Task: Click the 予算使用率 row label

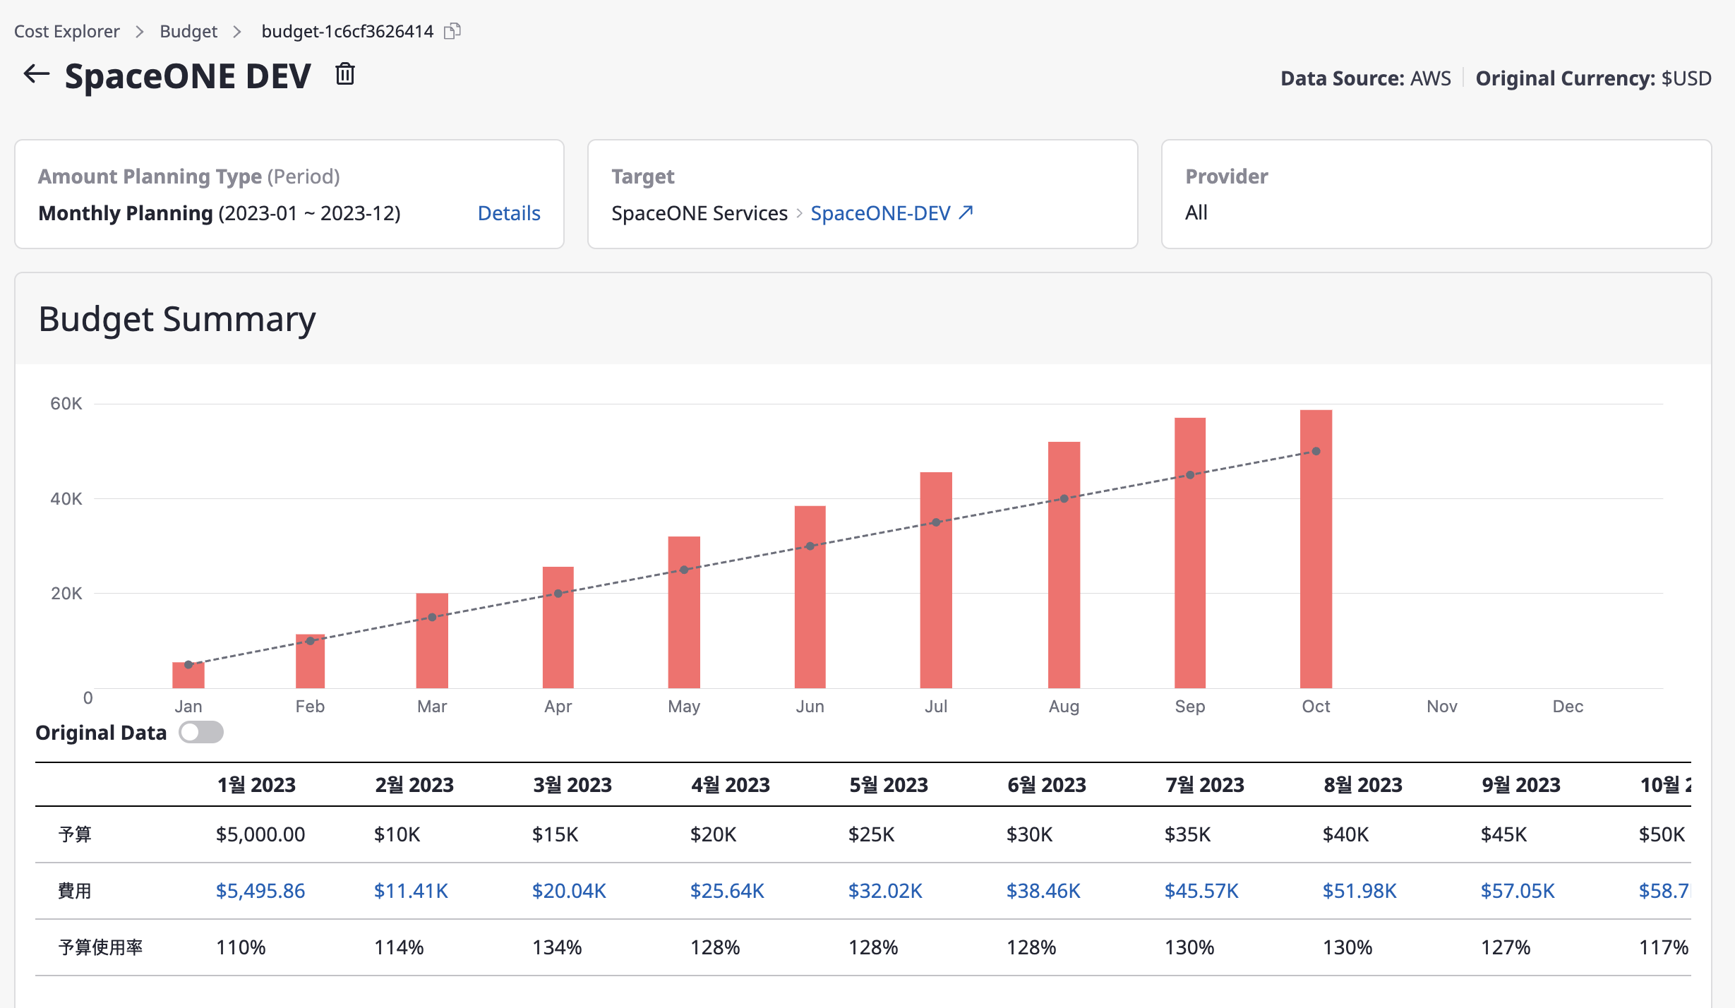Action: 100,947
